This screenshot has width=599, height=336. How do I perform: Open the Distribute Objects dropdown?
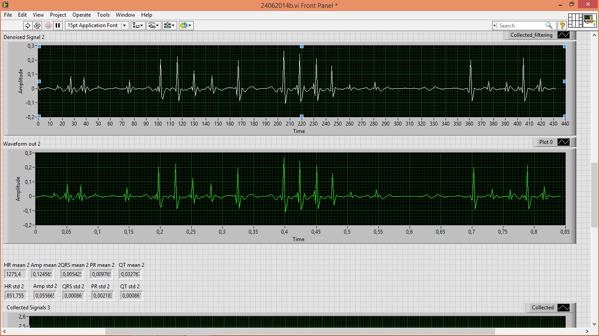[153, 25]
